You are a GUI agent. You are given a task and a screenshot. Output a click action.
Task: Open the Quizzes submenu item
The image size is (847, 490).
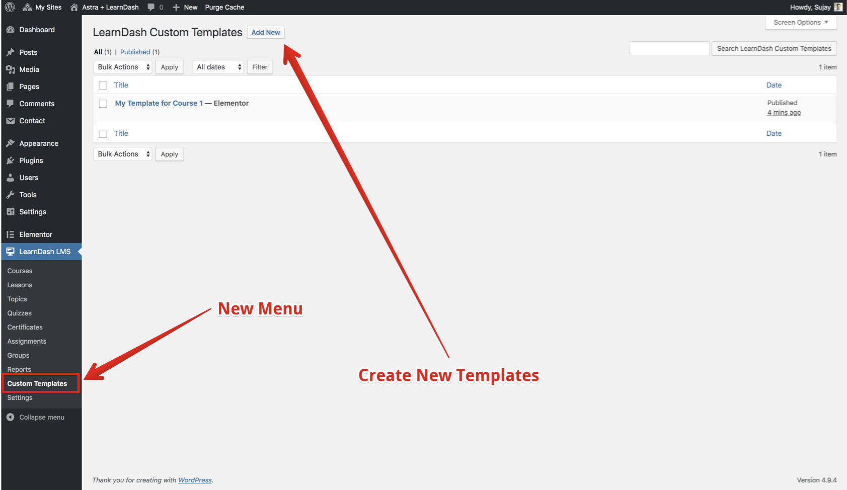point(20,313)
